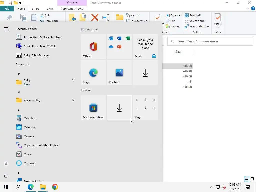This screenshot has width=256, height=192.
Task: Click the History button
Action: (x=173, y=26)
